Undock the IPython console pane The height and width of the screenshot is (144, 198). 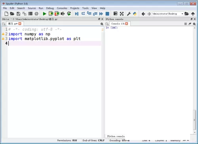coord(192,19)
